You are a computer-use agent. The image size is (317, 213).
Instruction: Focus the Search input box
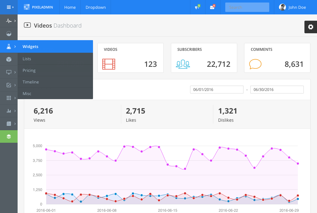pos(247,7)
